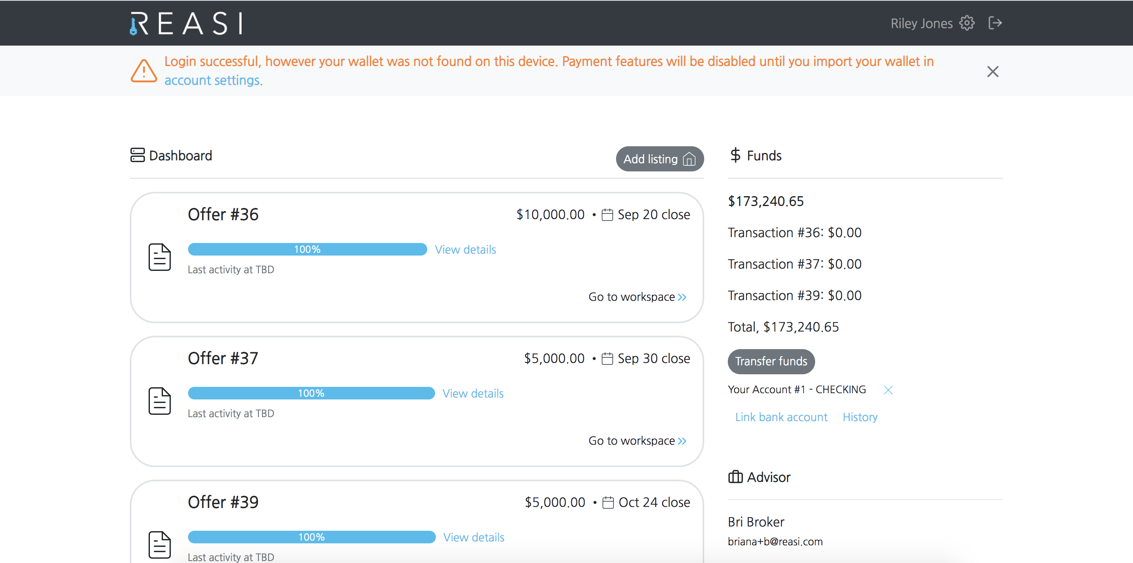This screenshot has height=563, width=1133.
Task: Click the Total, $173,240.65 line
Action: pyautogui.click(x=783, y=327)
